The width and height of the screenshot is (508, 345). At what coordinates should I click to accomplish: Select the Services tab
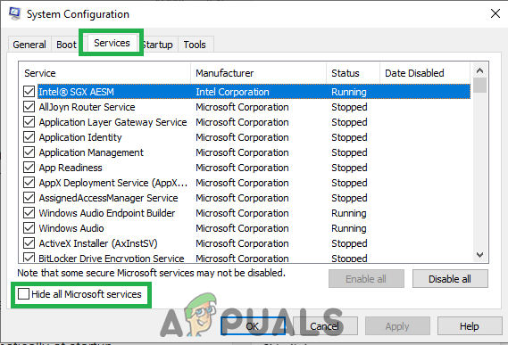click(112, 43)
